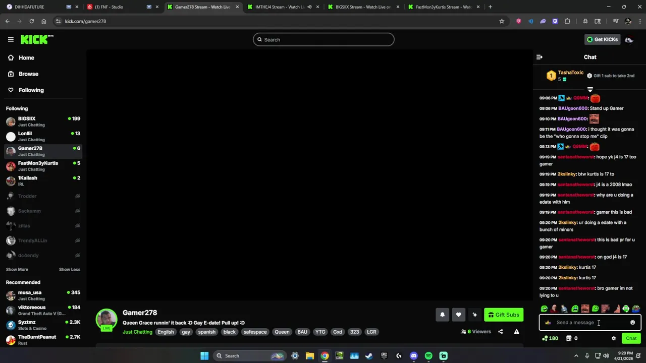
Task: Open channel points balance 180
Action: tap(550, 338)
